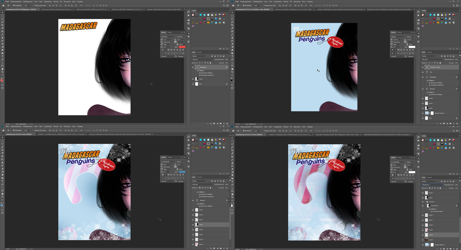Select the Заливка цветом 1 thumbnail in the plain-blue-canvas window

click(427, 113)
